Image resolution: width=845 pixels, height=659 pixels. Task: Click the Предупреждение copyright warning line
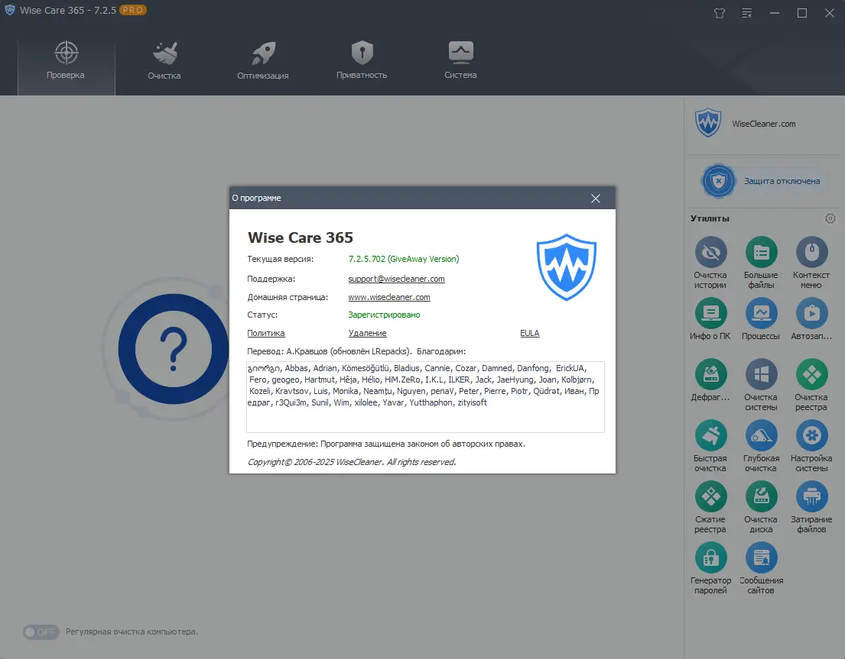[x=386, y=444]
